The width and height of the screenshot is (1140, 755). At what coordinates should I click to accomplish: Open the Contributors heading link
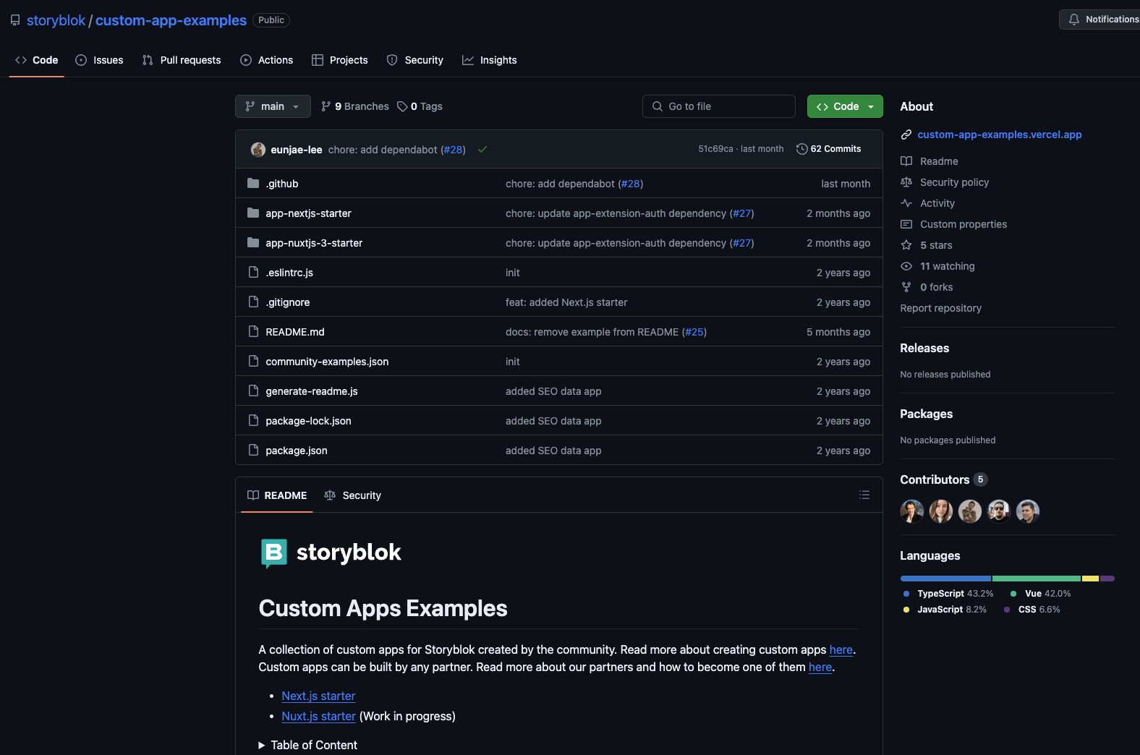[943, 479]
